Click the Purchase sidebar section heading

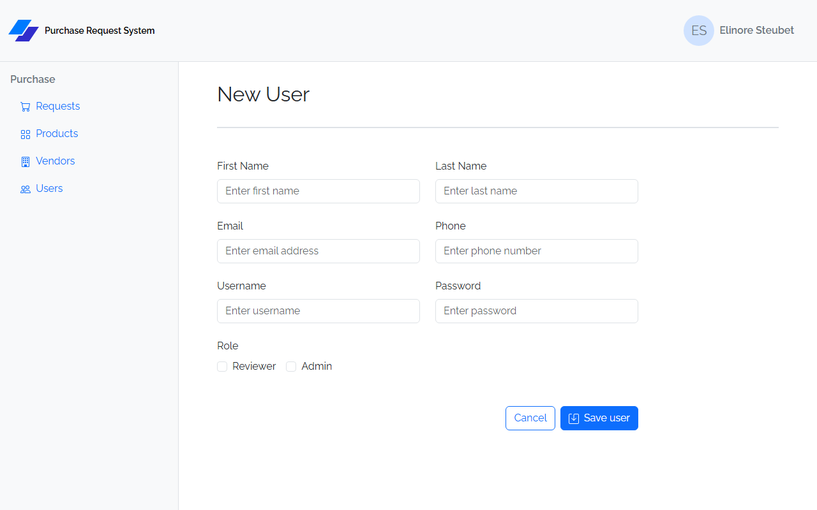(x=33, y=79)
